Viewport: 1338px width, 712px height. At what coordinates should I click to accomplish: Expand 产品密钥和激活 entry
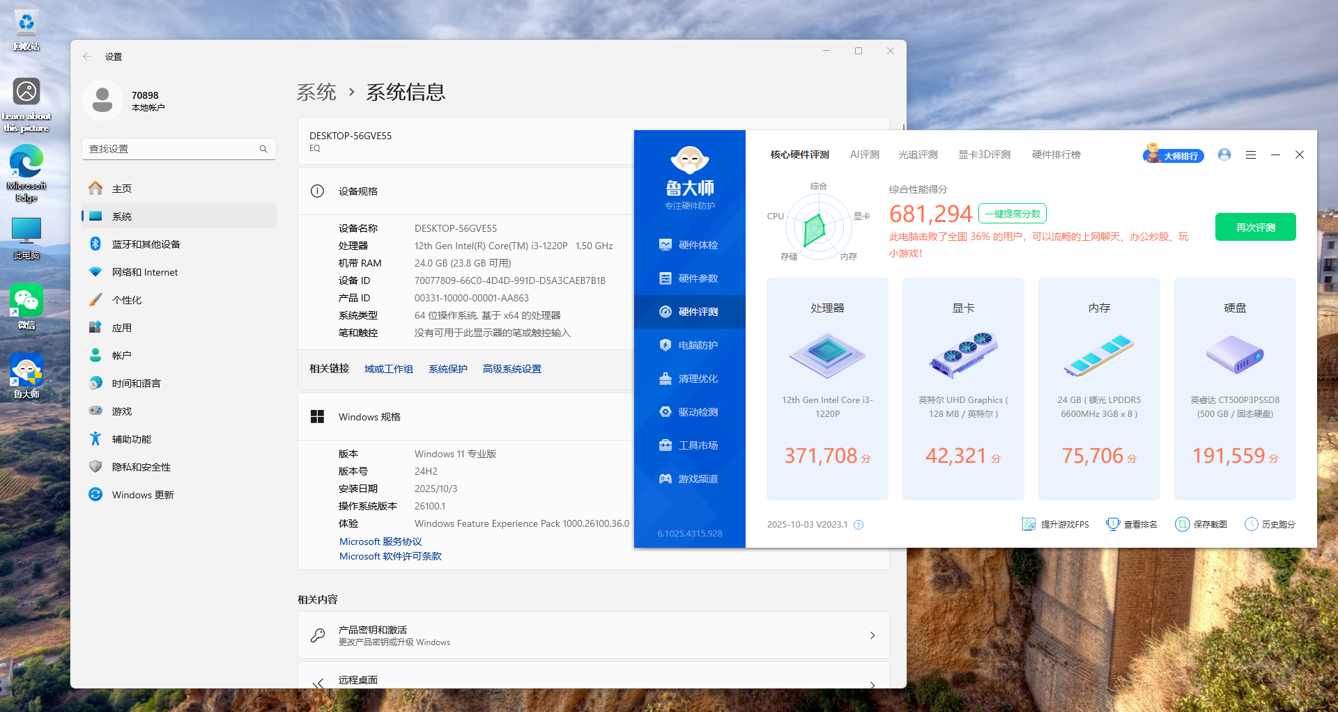[594, 635]
